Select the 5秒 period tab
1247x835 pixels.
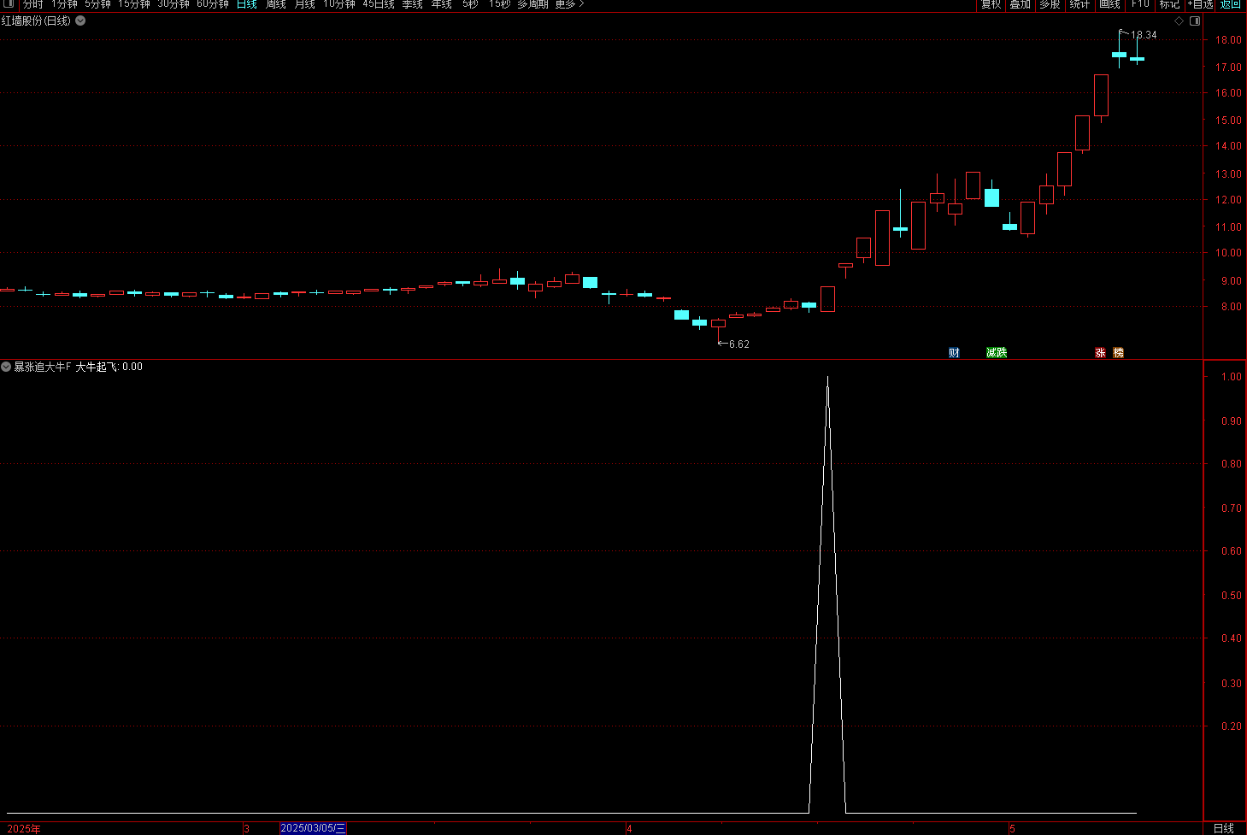pyautogui.click(x=471, y=4)
